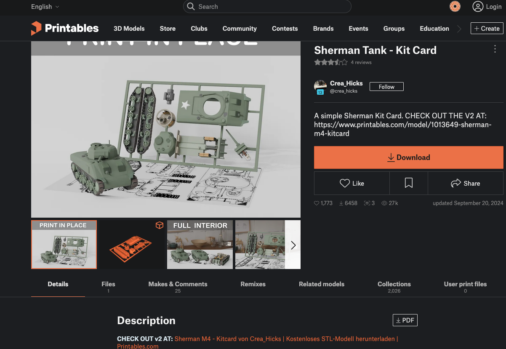
Task: Click the orange badge icon near Login
Action: pos(455,7)
